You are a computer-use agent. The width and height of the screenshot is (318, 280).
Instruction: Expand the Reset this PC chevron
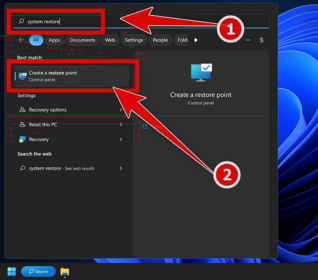[x=121, y=124]
